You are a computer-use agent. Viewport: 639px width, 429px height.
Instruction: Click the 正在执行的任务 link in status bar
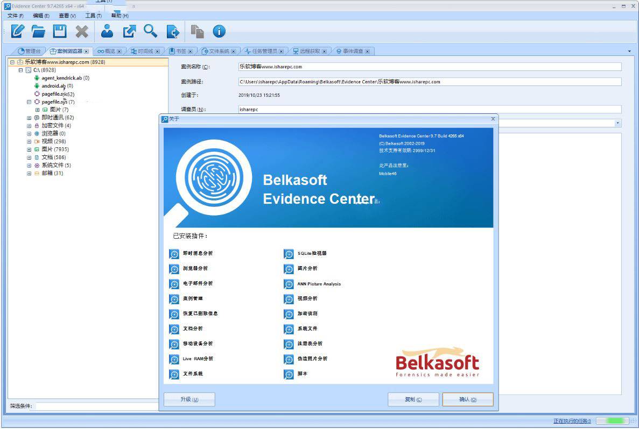[572, 421]
